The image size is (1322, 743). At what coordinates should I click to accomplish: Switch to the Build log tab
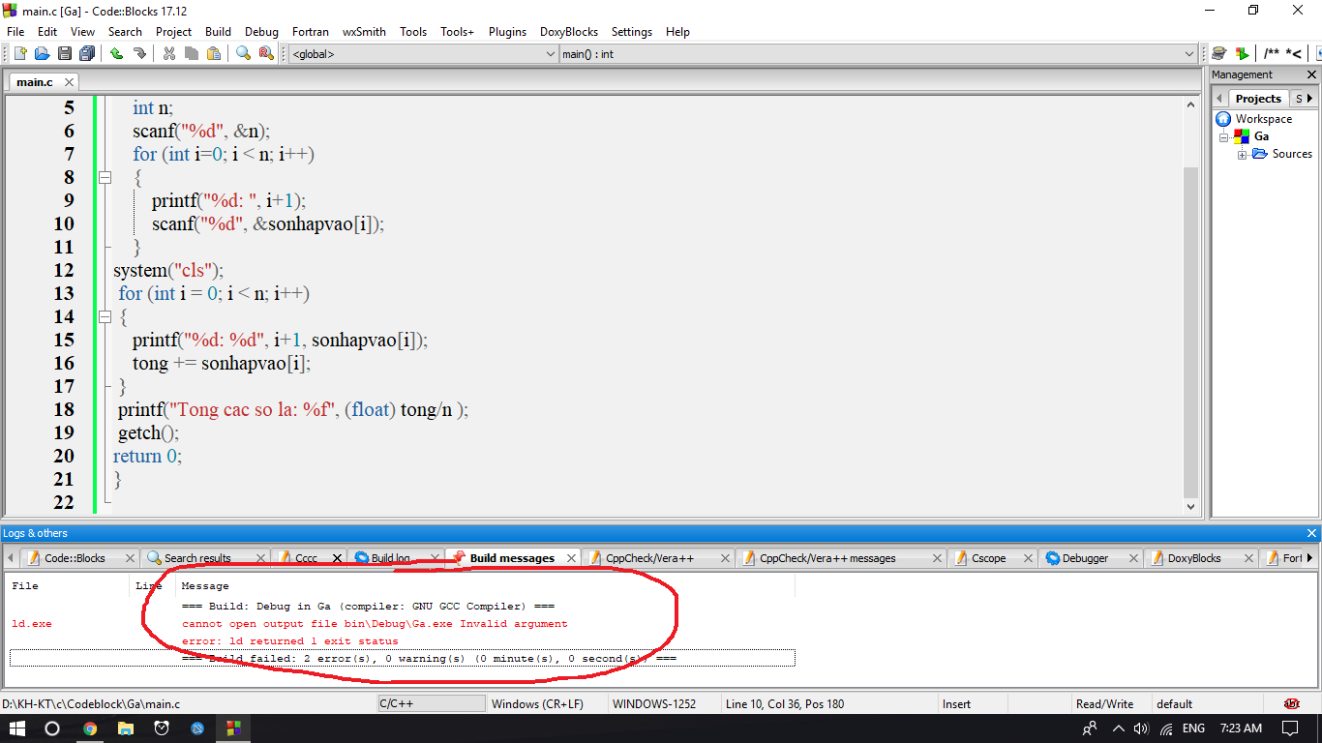click(x=391, y=558)
